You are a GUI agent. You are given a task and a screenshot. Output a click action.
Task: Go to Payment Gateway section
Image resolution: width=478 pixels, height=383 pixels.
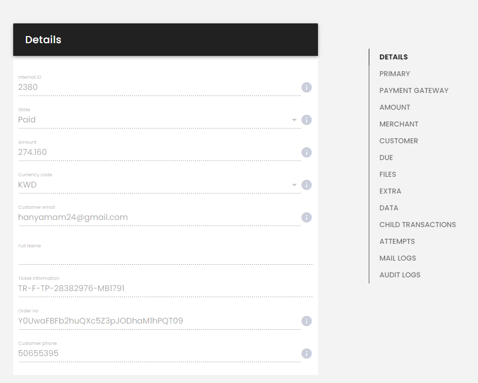coord(413,90)
